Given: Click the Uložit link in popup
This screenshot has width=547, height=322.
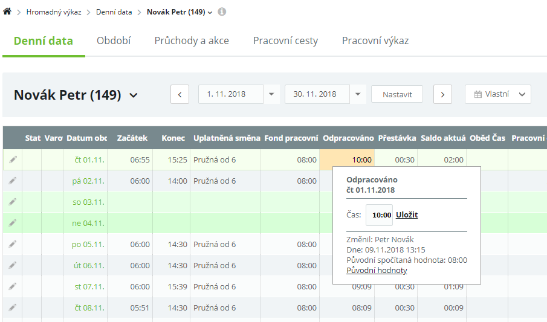Looking at the screenshot, I should pyautogui.click(x=407, y=214).
